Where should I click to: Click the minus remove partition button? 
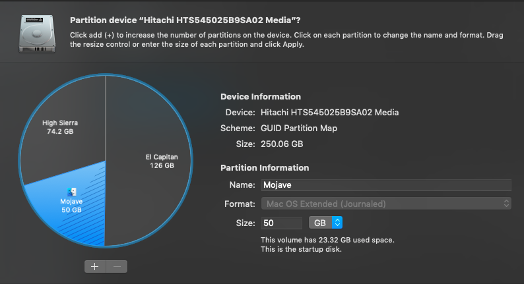[x=117, y=266]
